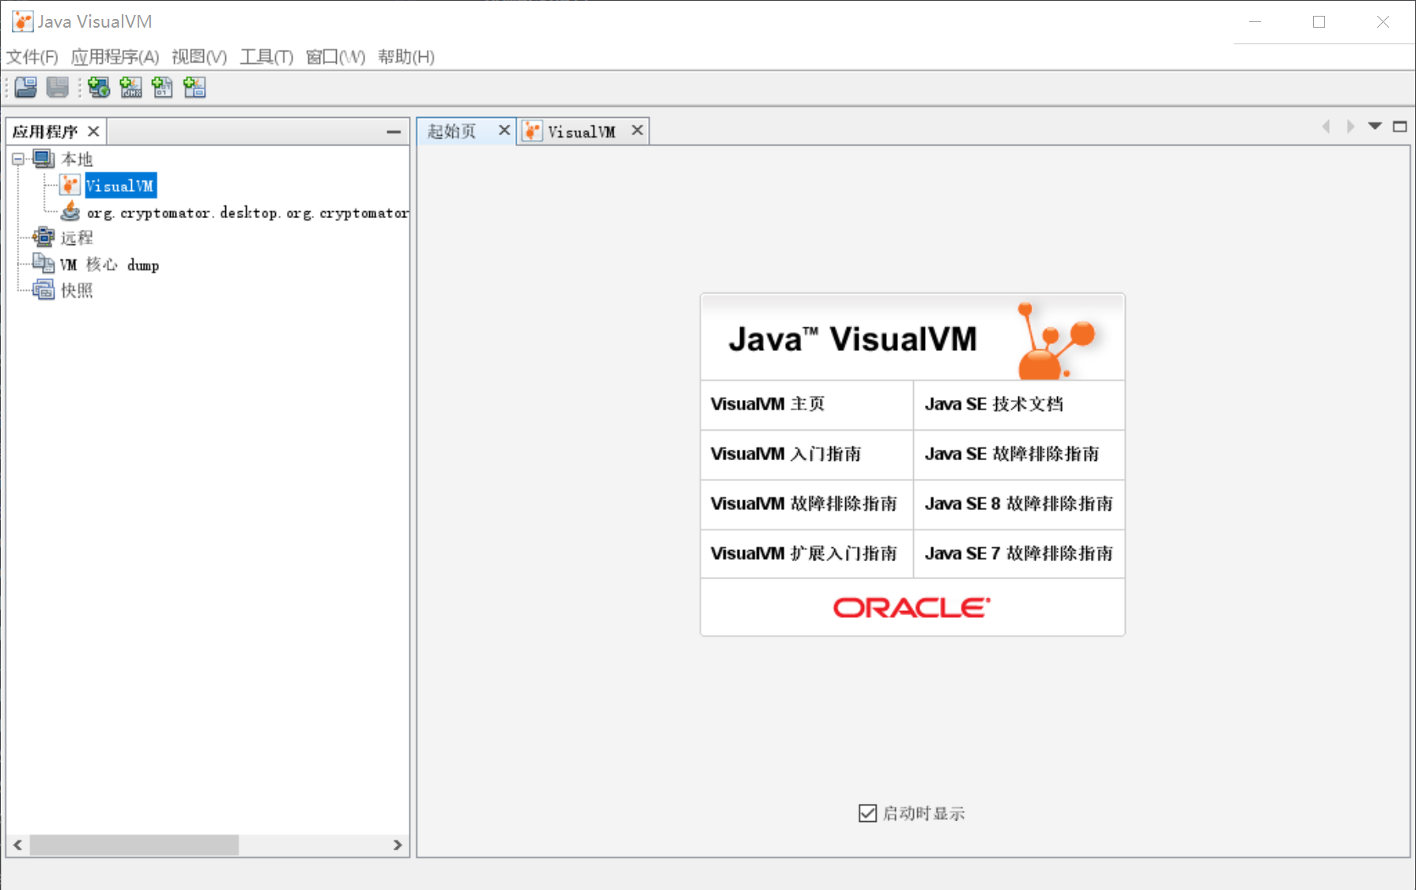Toggle the 启动时显示 checkbox
The height and width of the screenshot is (890, 1416).
click(867, 813)
